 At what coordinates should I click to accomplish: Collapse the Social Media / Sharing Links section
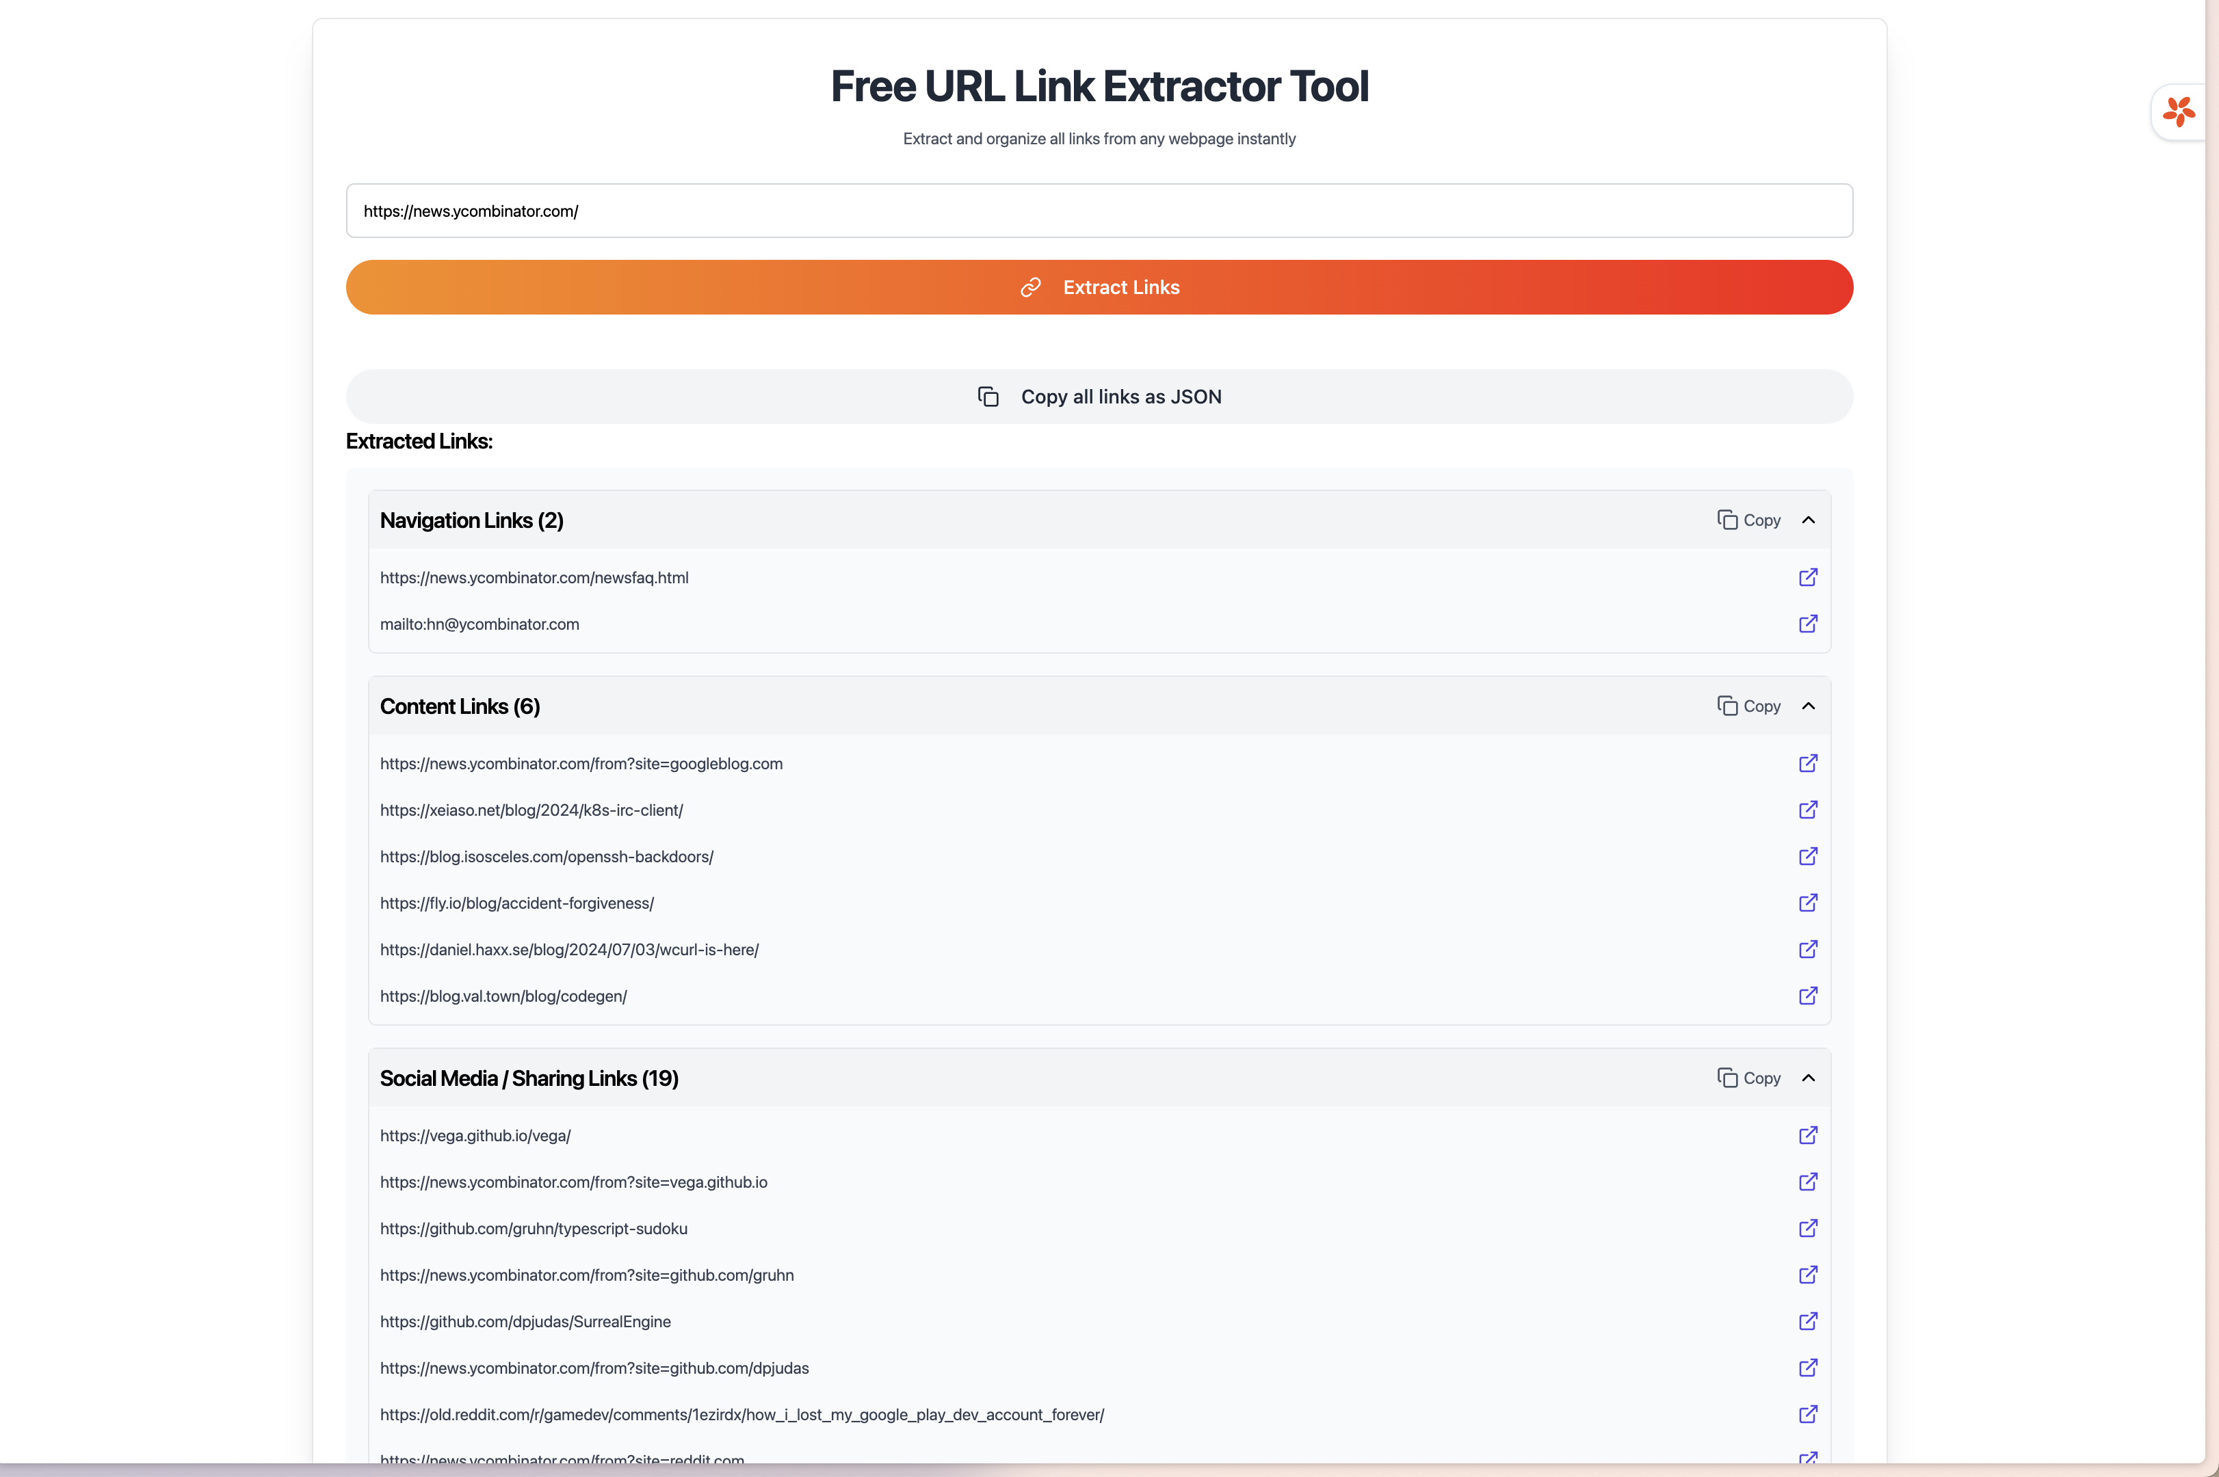(1807, 1078)
